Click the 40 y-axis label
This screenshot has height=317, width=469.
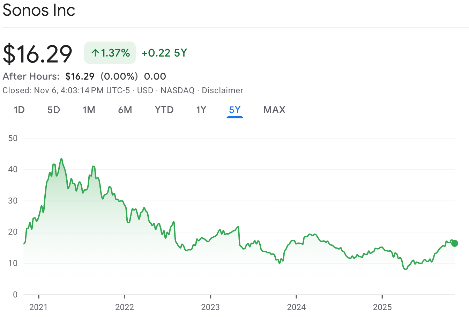tap(13, 169)
